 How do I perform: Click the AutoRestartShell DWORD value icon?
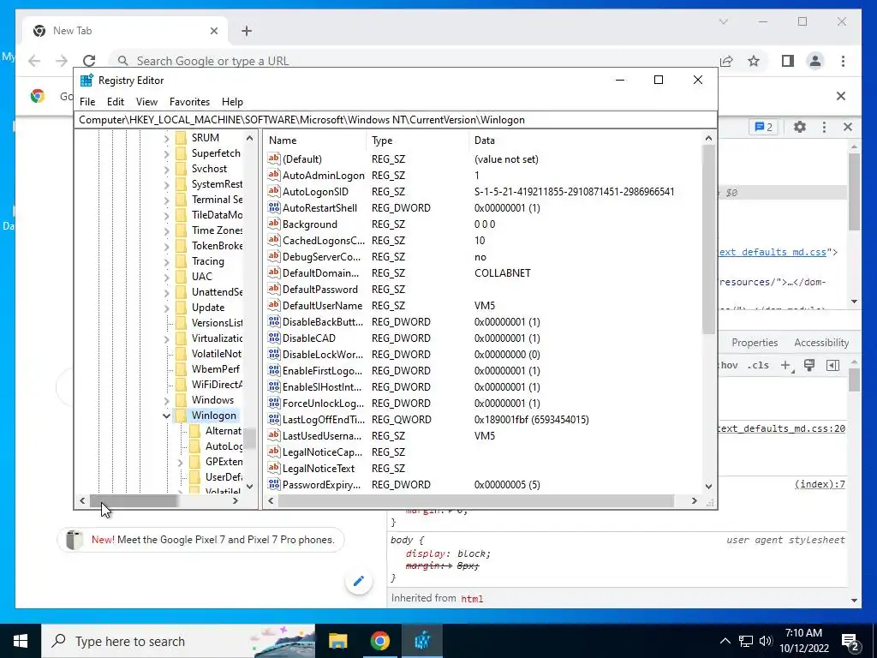click(273, 207)
